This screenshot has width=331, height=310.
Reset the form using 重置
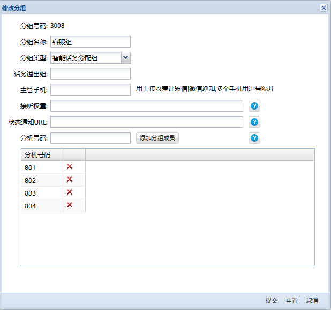pyautogui.click(x=292, y=300)
